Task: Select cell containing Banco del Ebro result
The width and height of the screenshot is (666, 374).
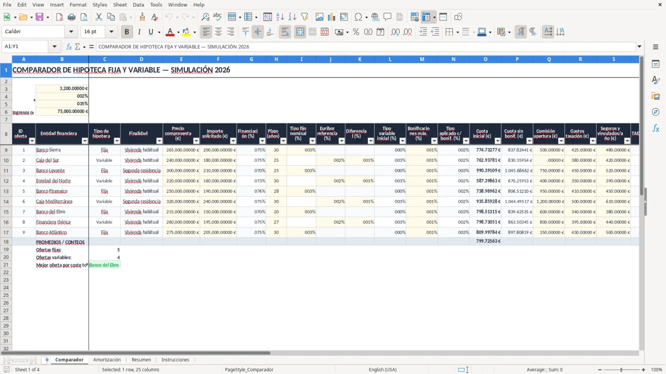Action: [x=104, y=265]
